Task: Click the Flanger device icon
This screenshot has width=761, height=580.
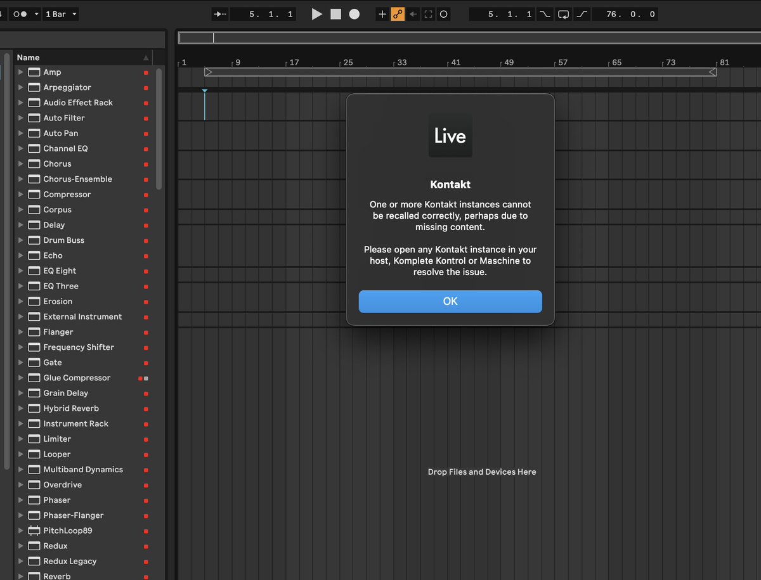Action: coord(34,332)
